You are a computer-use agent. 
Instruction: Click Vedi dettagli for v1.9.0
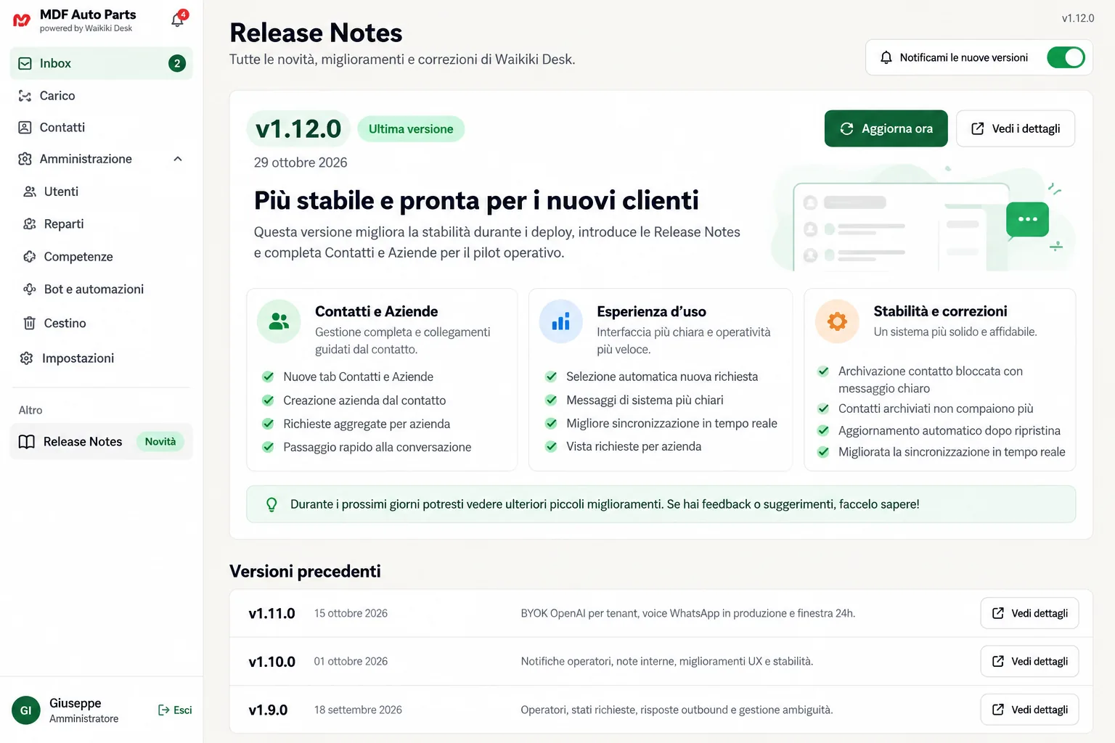pos(1029,710)
